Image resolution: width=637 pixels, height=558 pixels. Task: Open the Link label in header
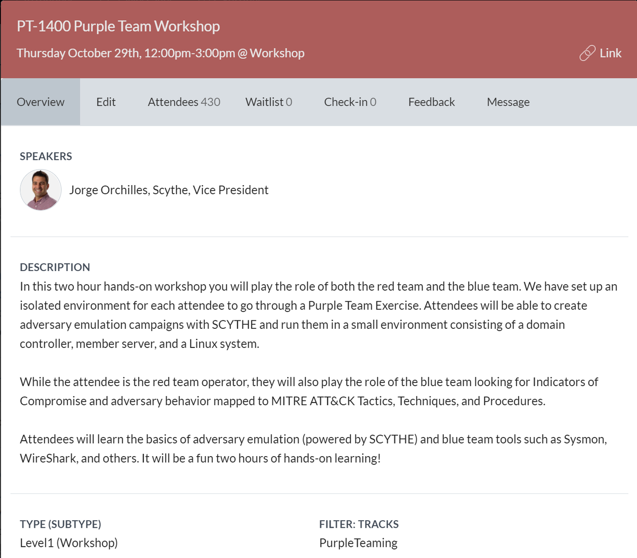coord(610,53)
